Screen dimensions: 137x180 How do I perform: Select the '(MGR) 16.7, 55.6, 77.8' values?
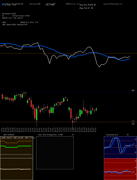tap(29, 22)
